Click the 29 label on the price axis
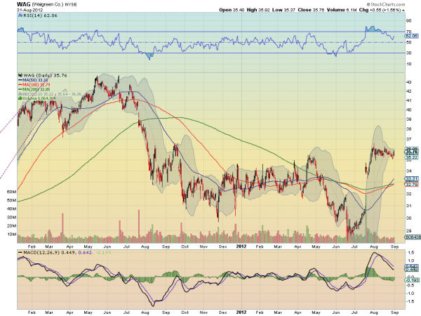 [408, 231]
